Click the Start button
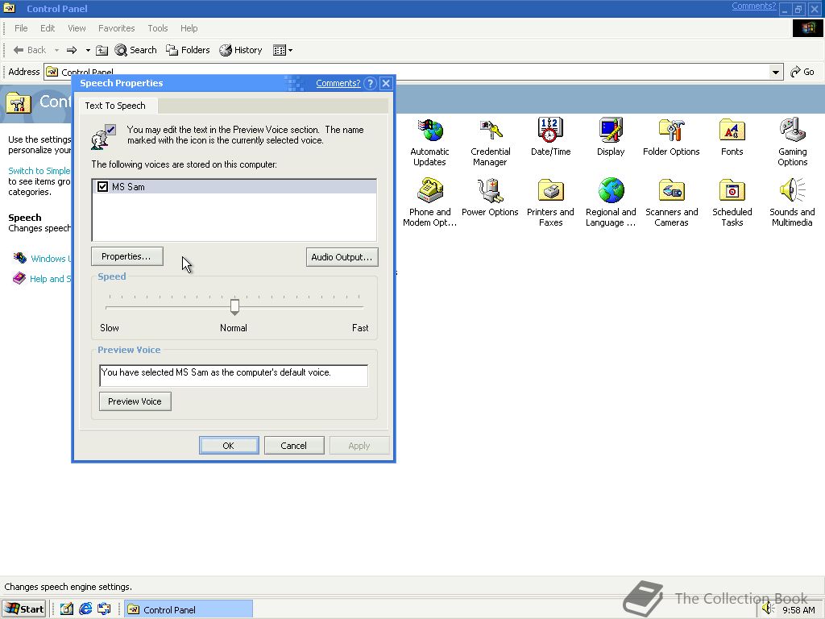This screenshot has height=619, width=825. [x=24, y=609]
